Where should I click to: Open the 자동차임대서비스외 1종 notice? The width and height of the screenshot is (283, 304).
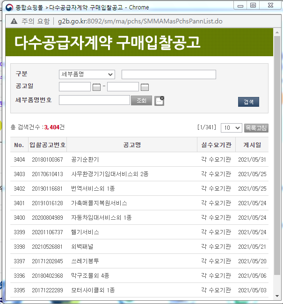(102, 217)
